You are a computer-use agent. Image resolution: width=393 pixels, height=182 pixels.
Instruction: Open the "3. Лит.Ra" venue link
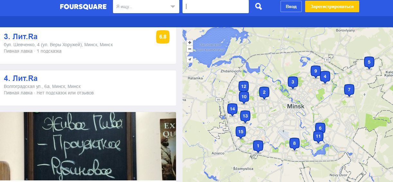(x=21, y=36)
